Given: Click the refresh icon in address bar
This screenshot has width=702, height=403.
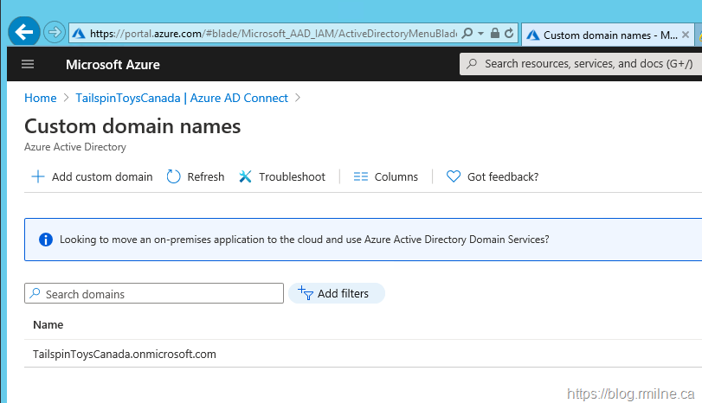Looking at the screenshot, I should pos(509,34).
